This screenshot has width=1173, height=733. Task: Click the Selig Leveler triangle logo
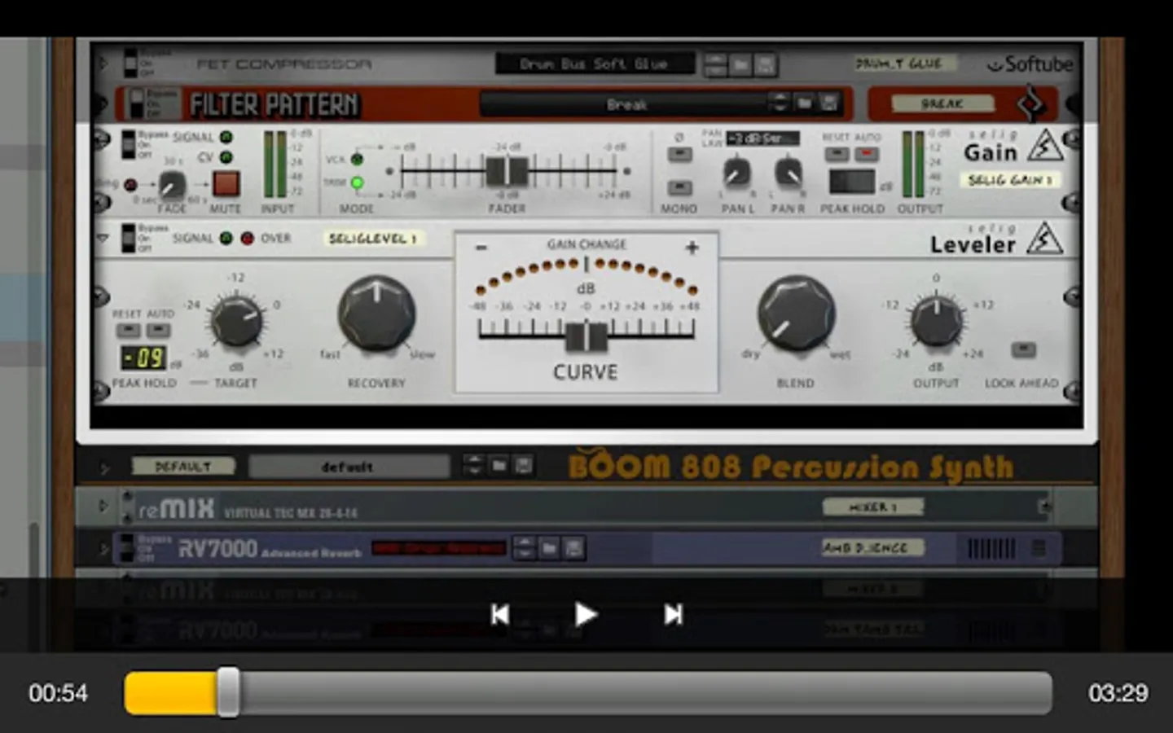pos(1044,239)
